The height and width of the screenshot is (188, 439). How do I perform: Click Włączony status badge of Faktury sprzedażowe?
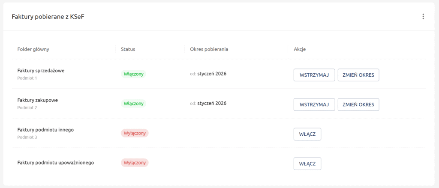pyautogui.click(x=133, y=74)
